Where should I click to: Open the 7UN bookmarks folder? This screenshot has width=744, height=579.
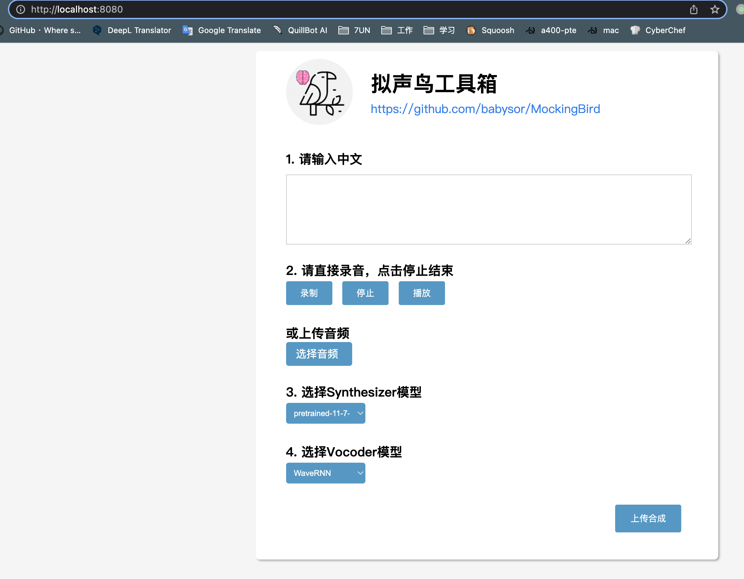tap(354, 30)
